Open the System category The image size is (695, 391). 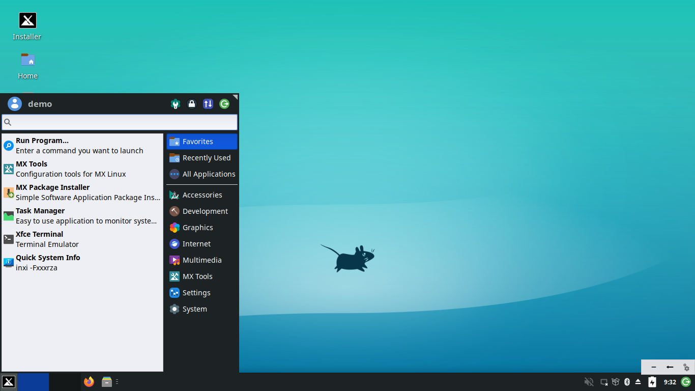point(202,309)
